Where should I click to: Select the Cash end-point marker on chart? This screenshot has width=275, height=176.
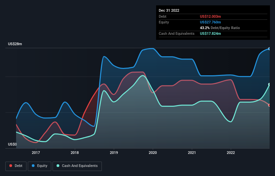269,84
